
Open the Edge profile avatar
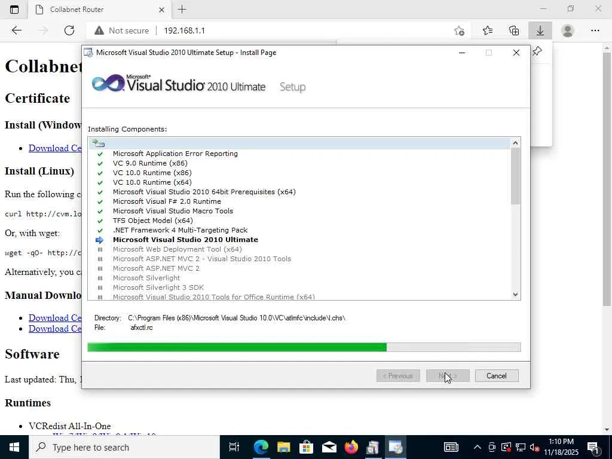click(x=568, y=30)
